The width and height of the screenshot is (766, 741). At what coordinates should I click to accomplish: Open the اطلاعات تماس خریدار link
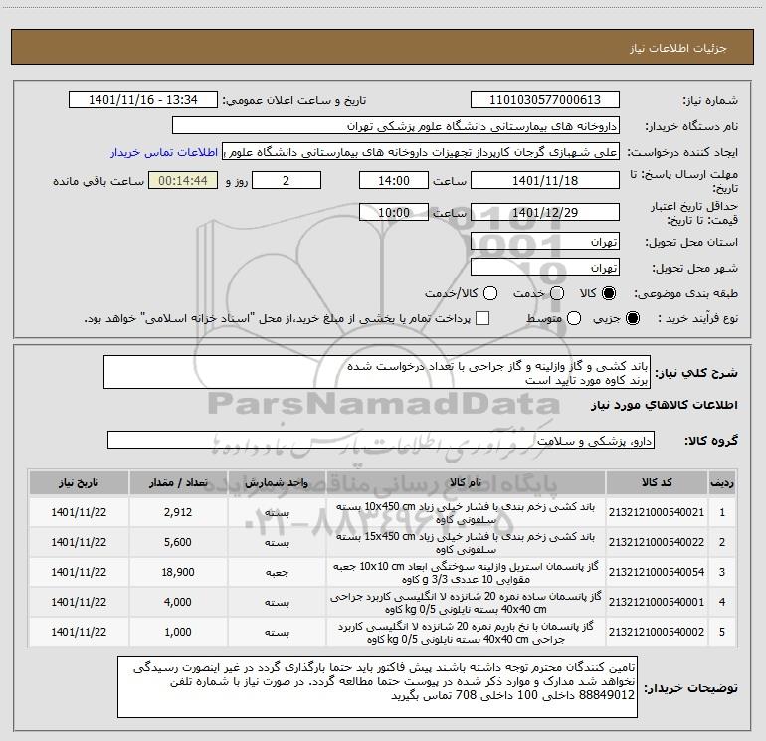164,152
